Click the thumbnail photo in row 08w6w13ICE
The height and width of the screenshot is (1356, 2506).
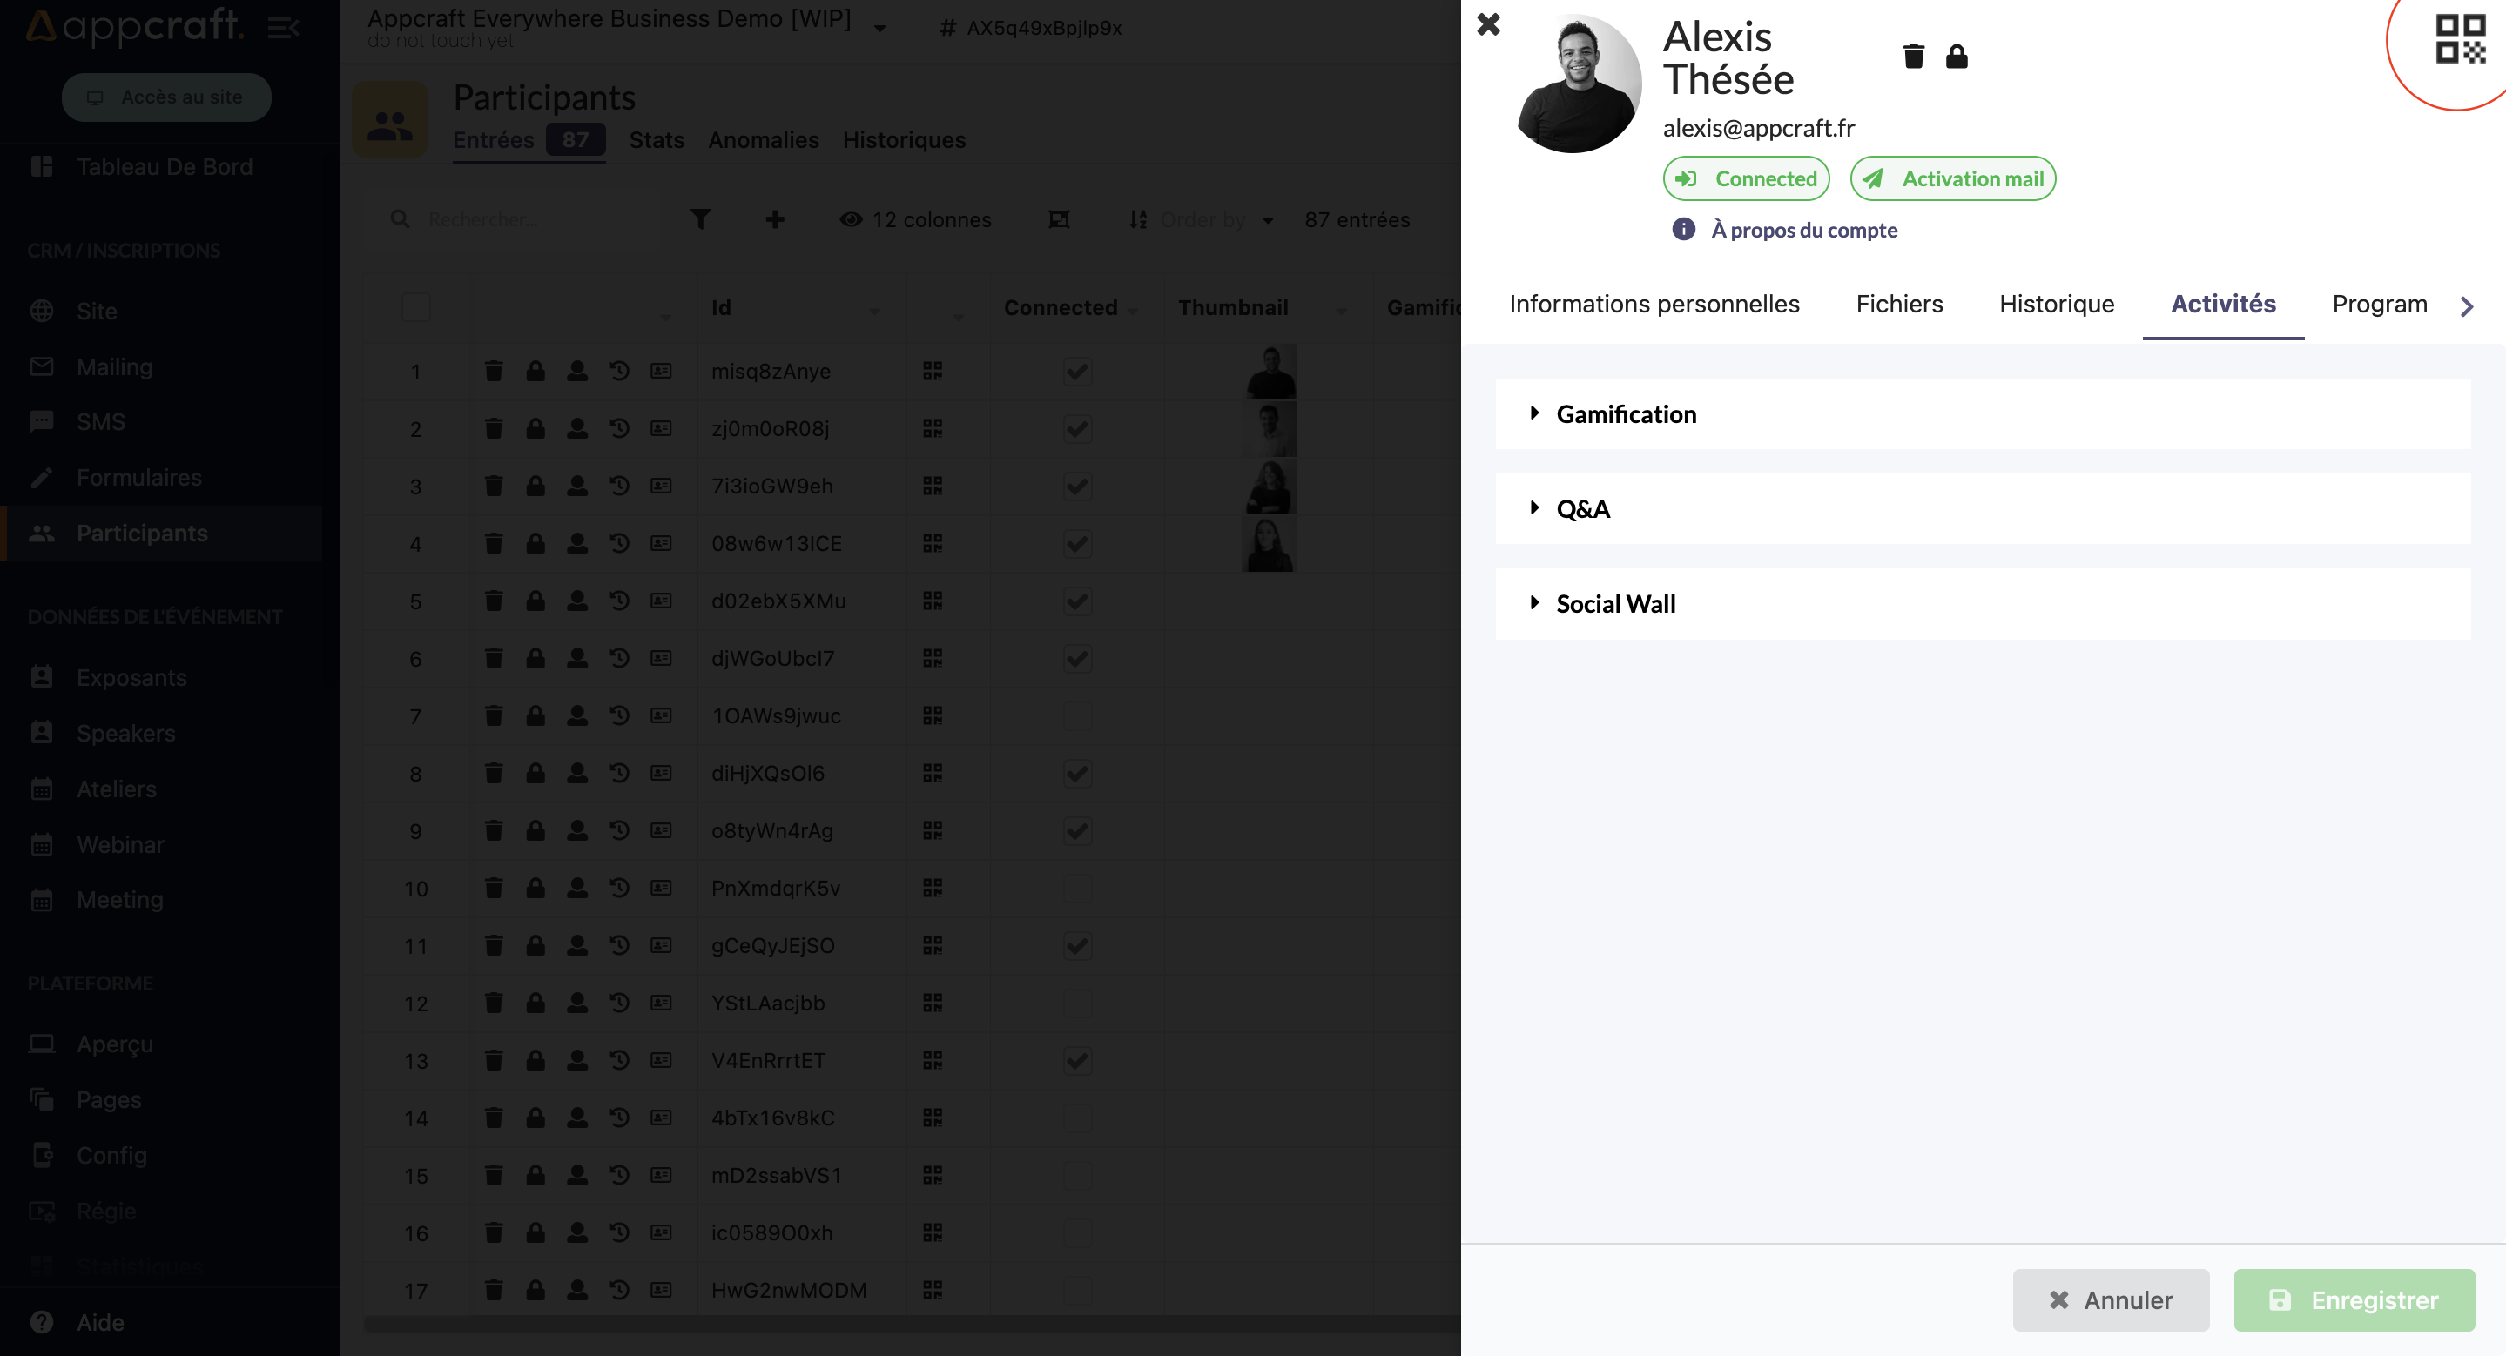click(x=1270, y=544)
